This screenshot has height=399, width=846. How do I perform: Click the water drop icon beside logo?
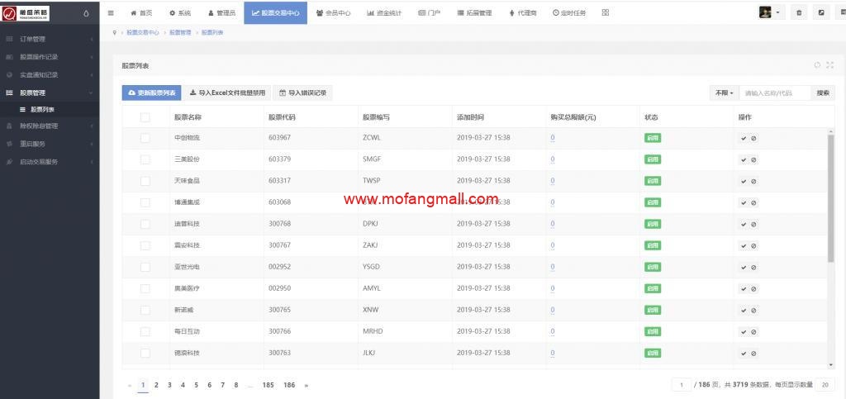pyautogui.click(x=86, y=12)
